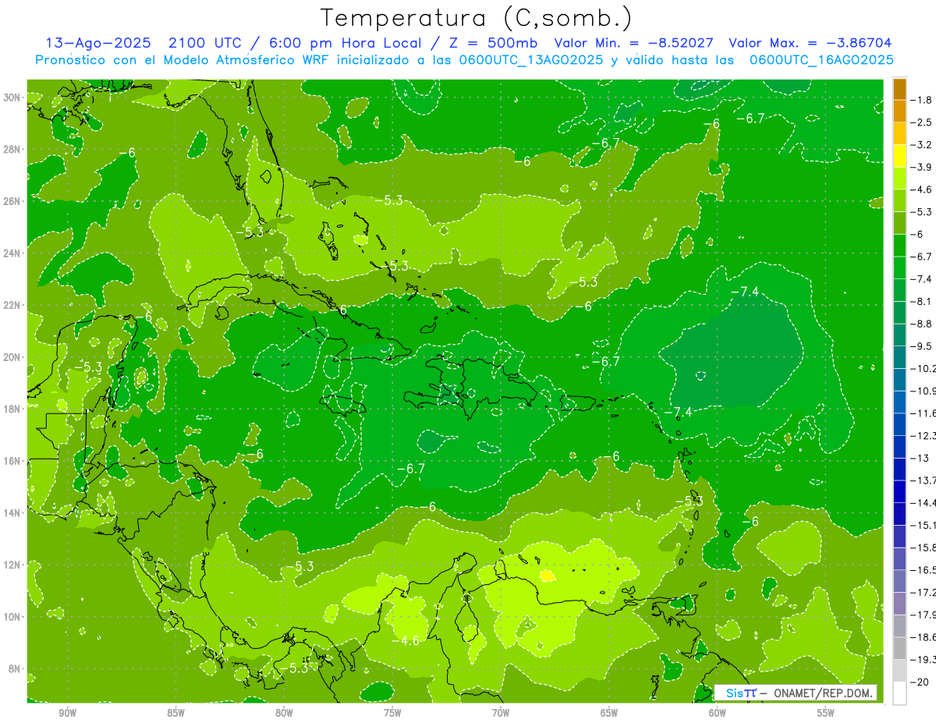Click "0600UTC_13AGO2025" initialization time text
Image resolution: width=936 pixels, height=723 pixels.
(x=531, y=59)
